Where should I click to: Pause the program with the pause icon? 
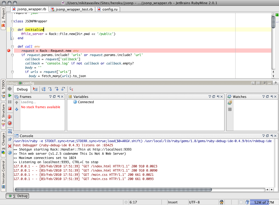pos(10,102)
